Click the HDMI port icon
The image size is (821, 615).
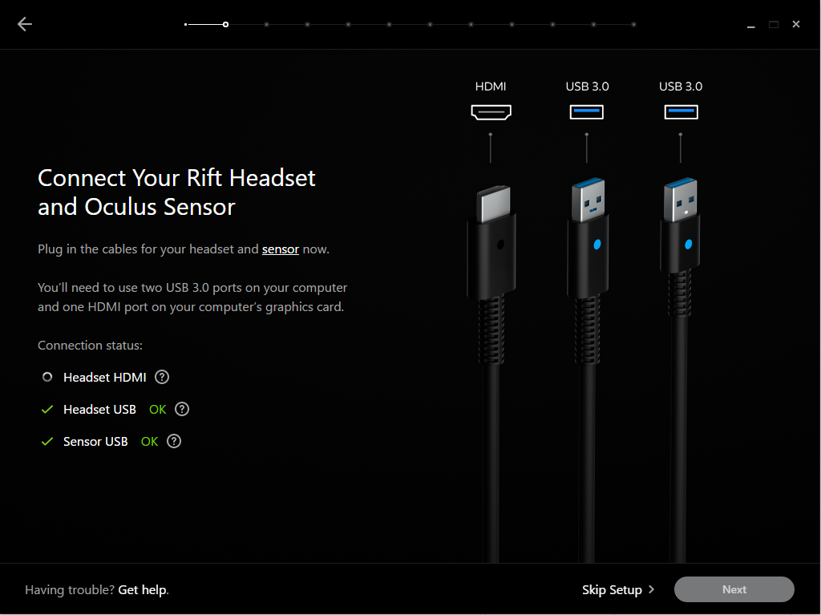coord(491,112)
